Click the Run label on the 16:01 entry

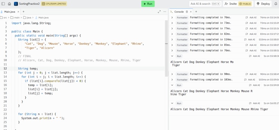pos(179,103)
